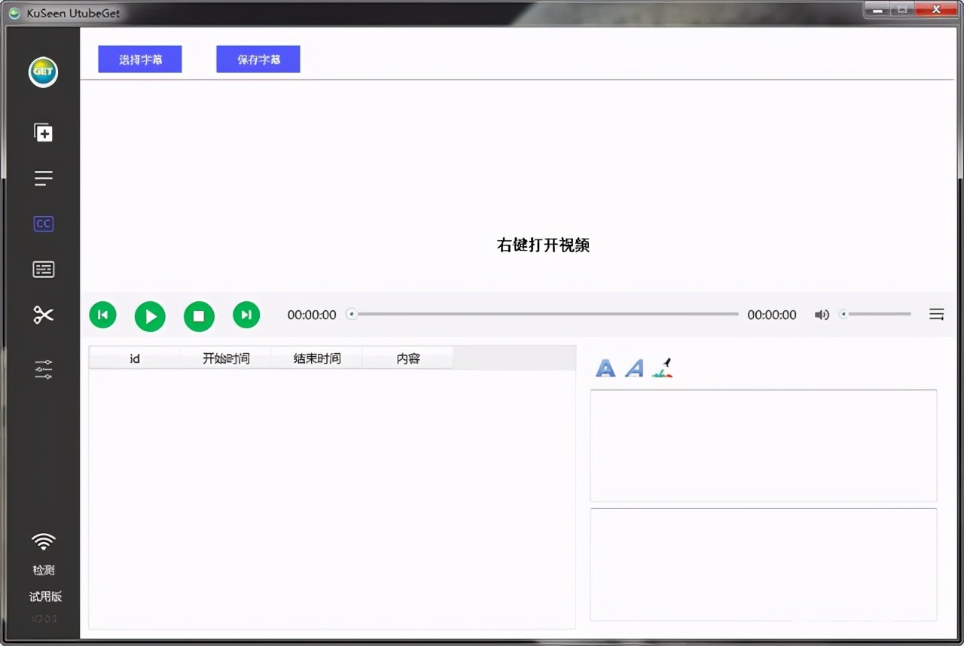The height and width of the screenshot is (646, 964).
Task: Click the increase font size A icon
Action: tap(605, 367)
